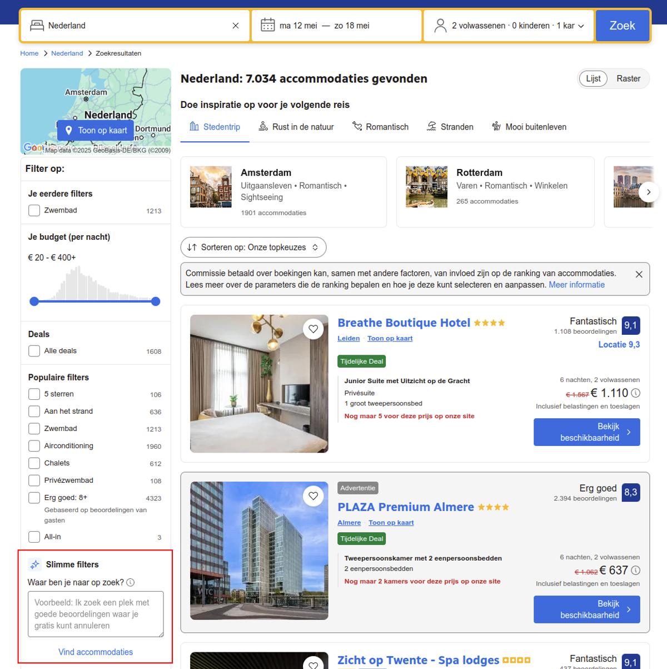
Task: Open Breathe Boutique Hotel title link
Action: tap(404, 323)
